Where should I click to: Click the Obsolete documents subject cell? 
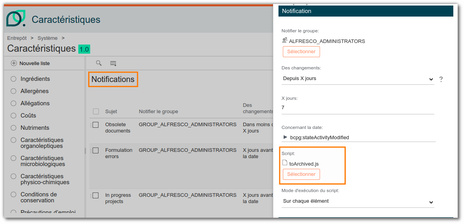point(118,127)
